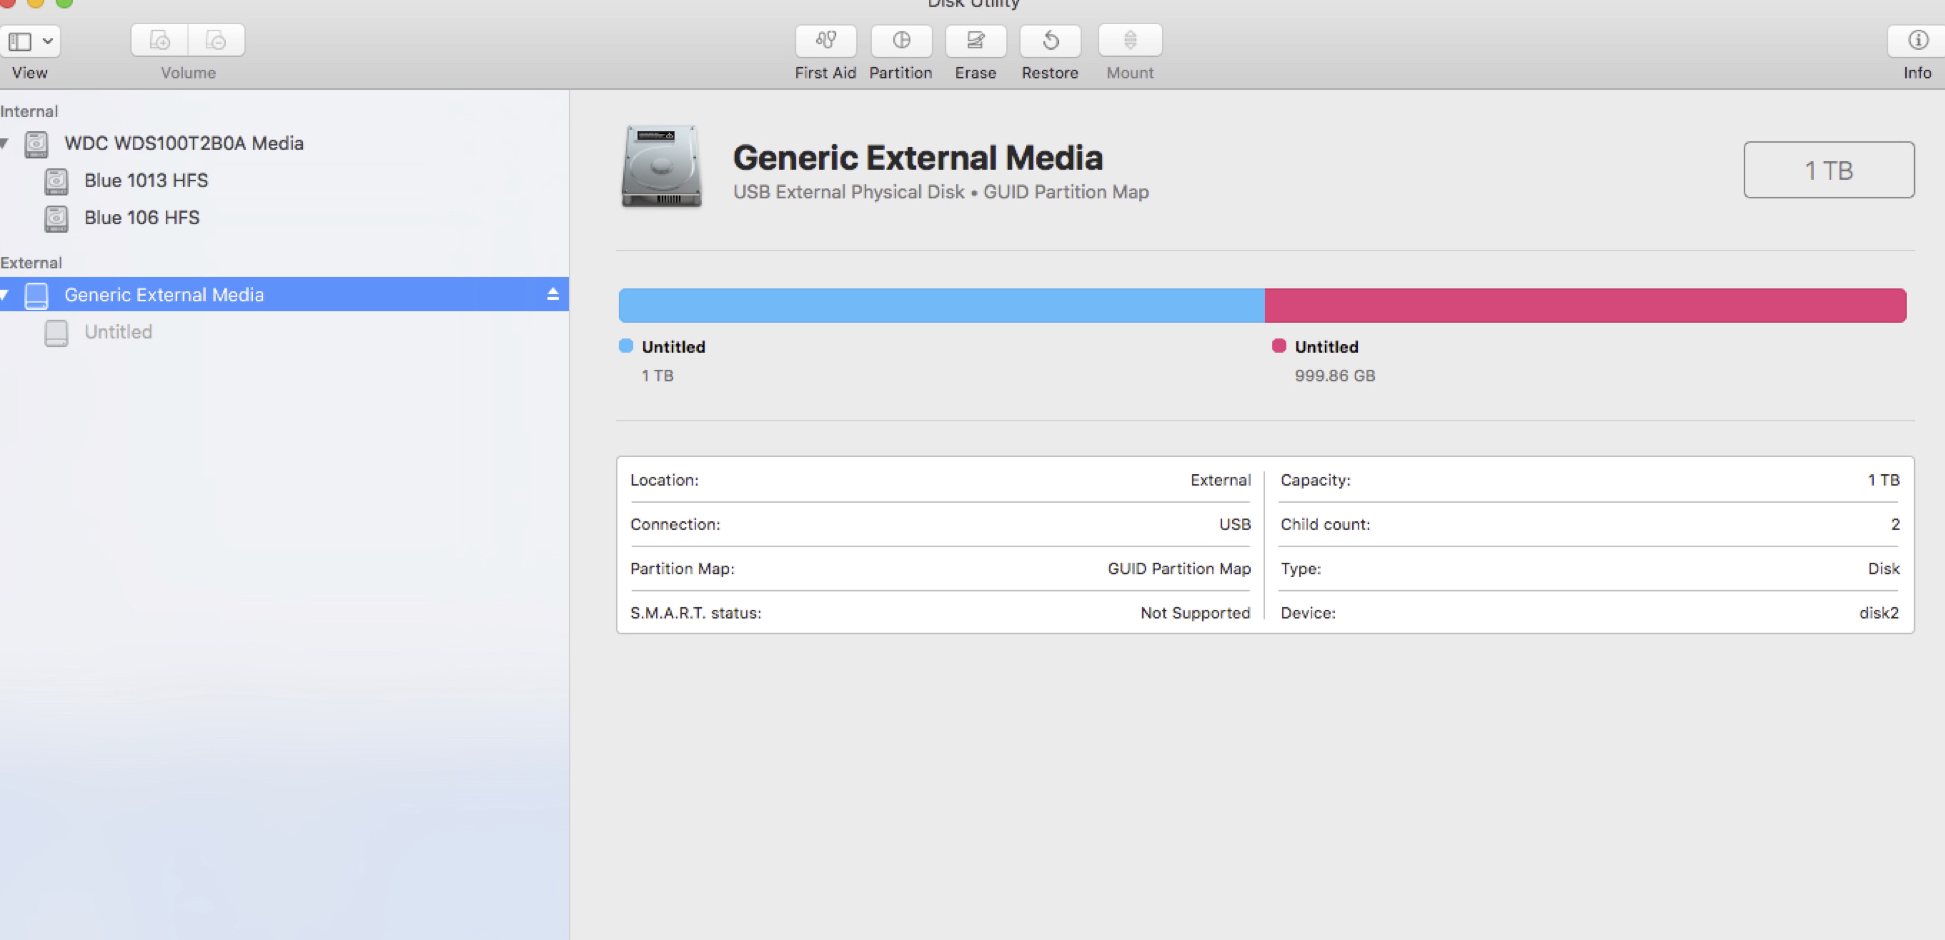Image resolution: width=1945 pixels, height=940 pixels.
Task: Select the Blue 106 HFS volume
Action: click(x=141, y=217)
